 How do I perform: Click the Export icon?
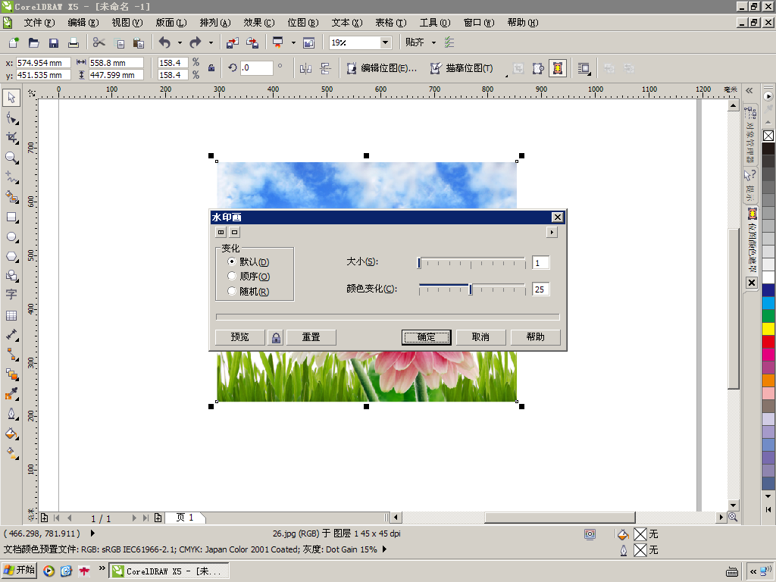(252, 42)
